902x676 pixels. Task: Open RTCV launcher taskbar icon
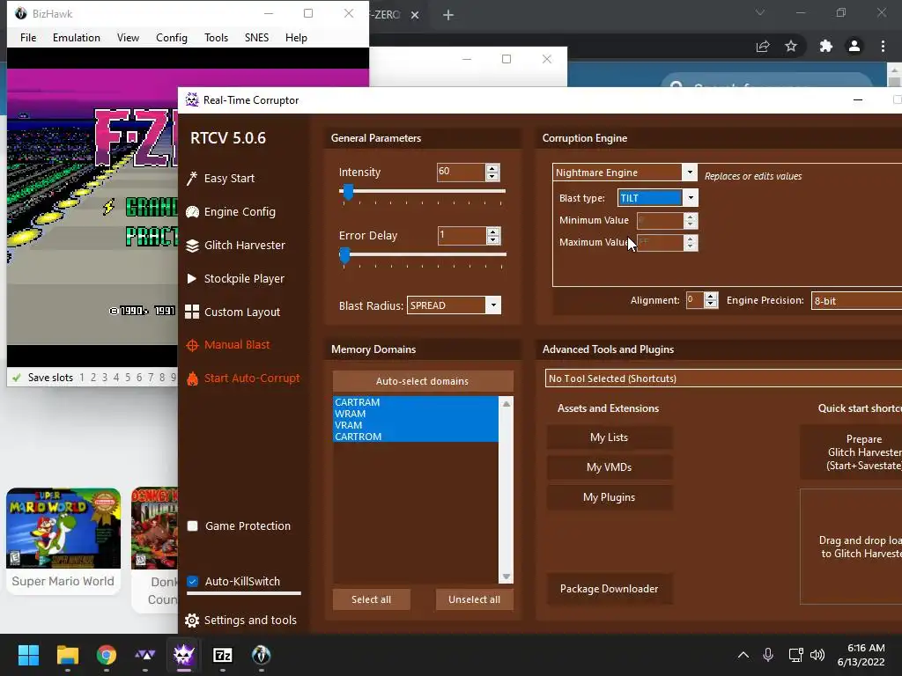click(x=183, y=655)
